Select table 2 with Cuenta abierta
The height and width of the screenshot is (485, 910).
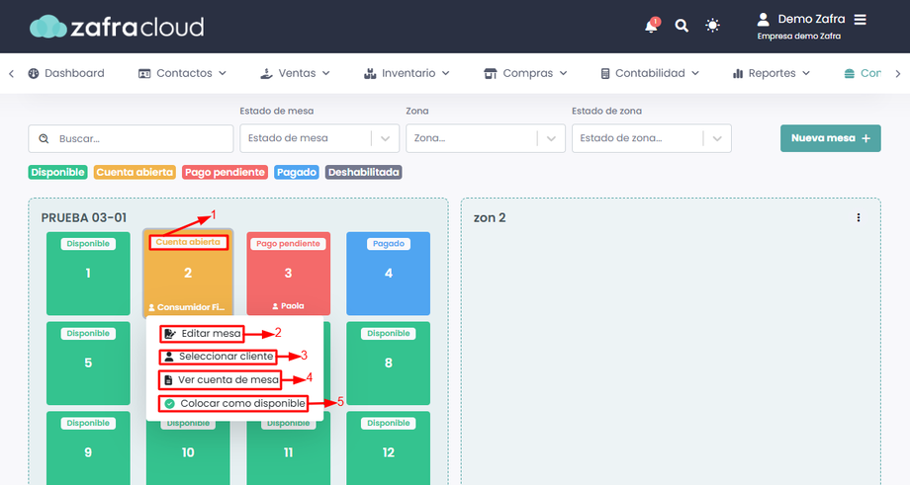point(188,274)
